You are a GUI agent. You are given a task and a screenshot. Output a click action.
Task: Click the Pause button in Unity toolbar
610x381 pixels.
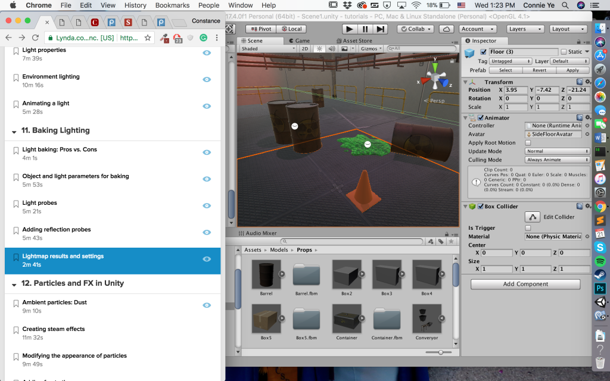pyautogui.click(x=365, y=29)
